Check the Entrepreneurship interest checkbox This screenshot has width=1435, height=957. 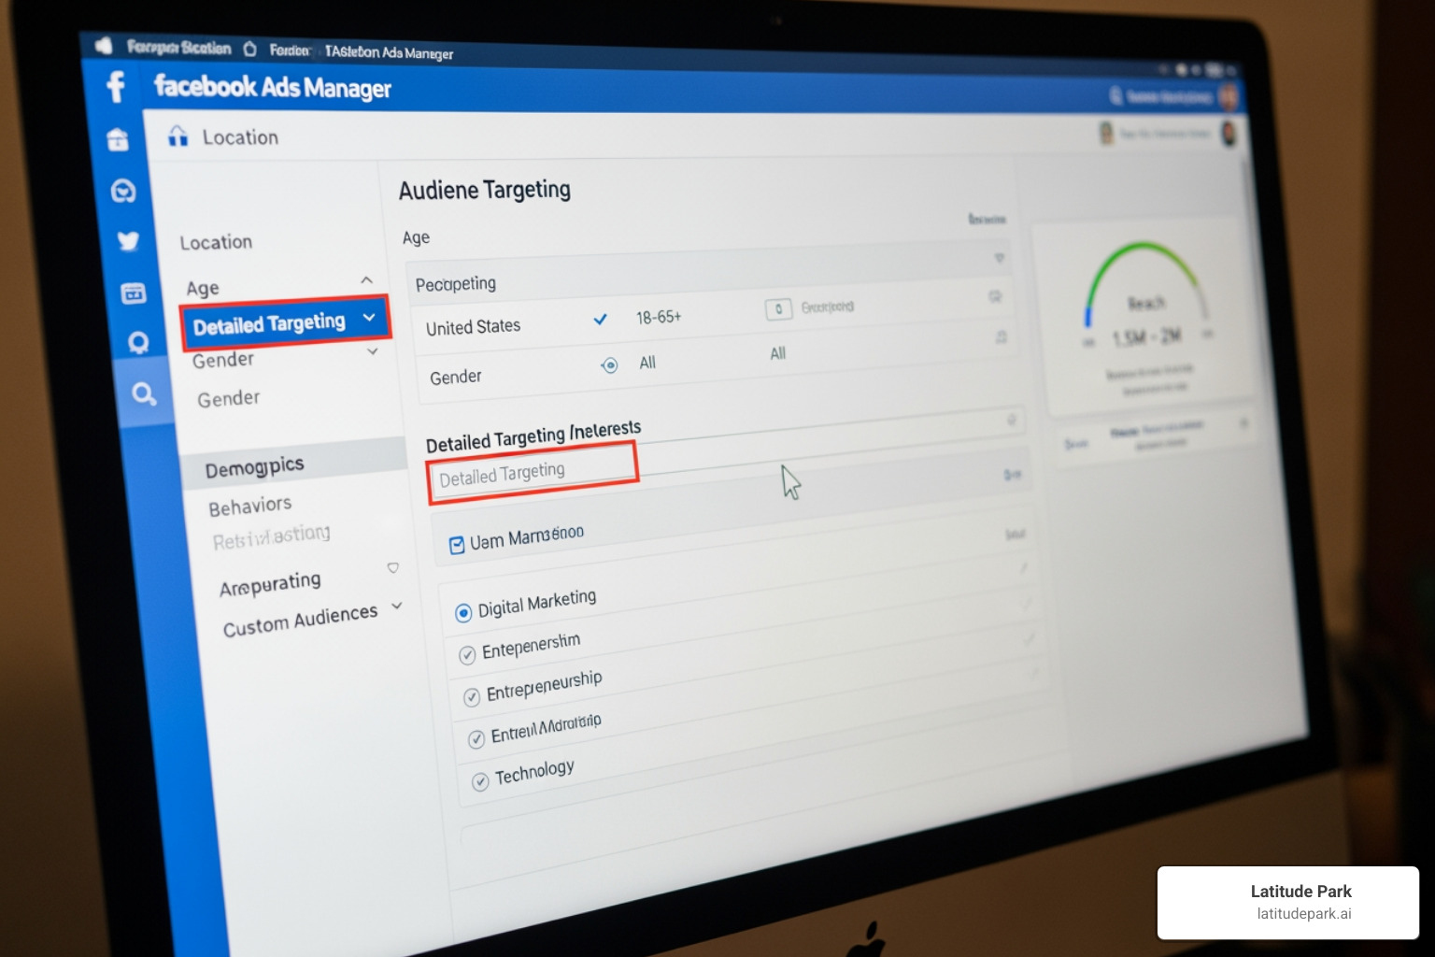pos(472,696)
